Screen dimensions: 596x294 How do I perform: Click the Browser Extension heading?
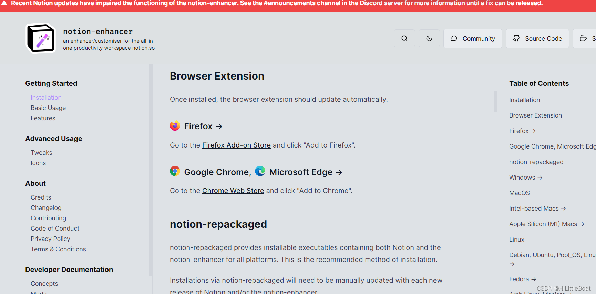pos(217,76)
